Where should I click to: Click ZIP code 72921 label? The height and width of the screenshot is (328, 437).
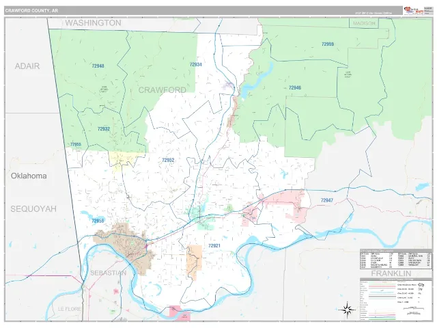214,246
